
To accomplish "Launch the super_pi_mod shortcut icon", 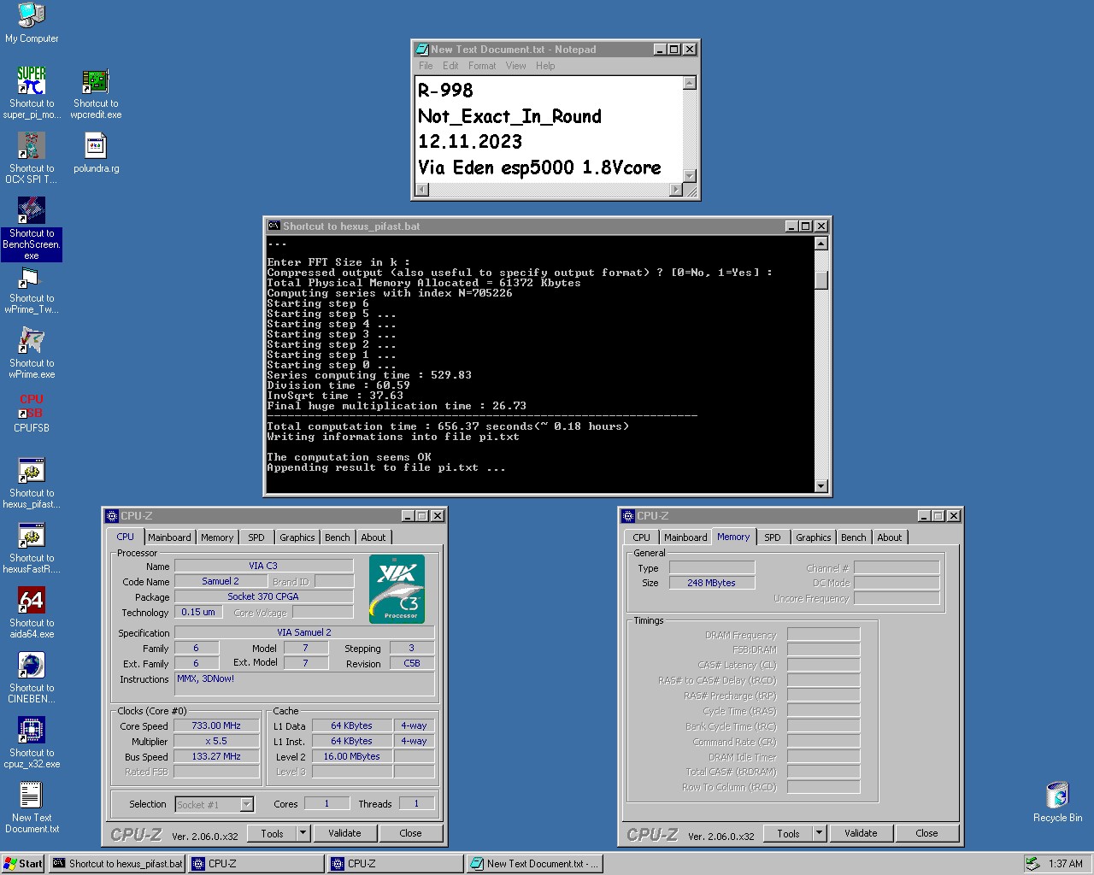I will pos(32,80).
